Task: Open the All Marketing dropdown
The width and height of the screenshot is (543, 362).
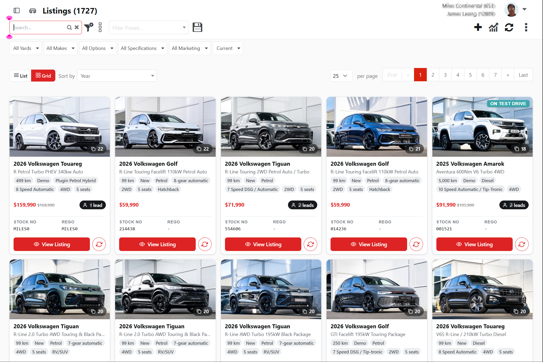Action: coord(190,48)
